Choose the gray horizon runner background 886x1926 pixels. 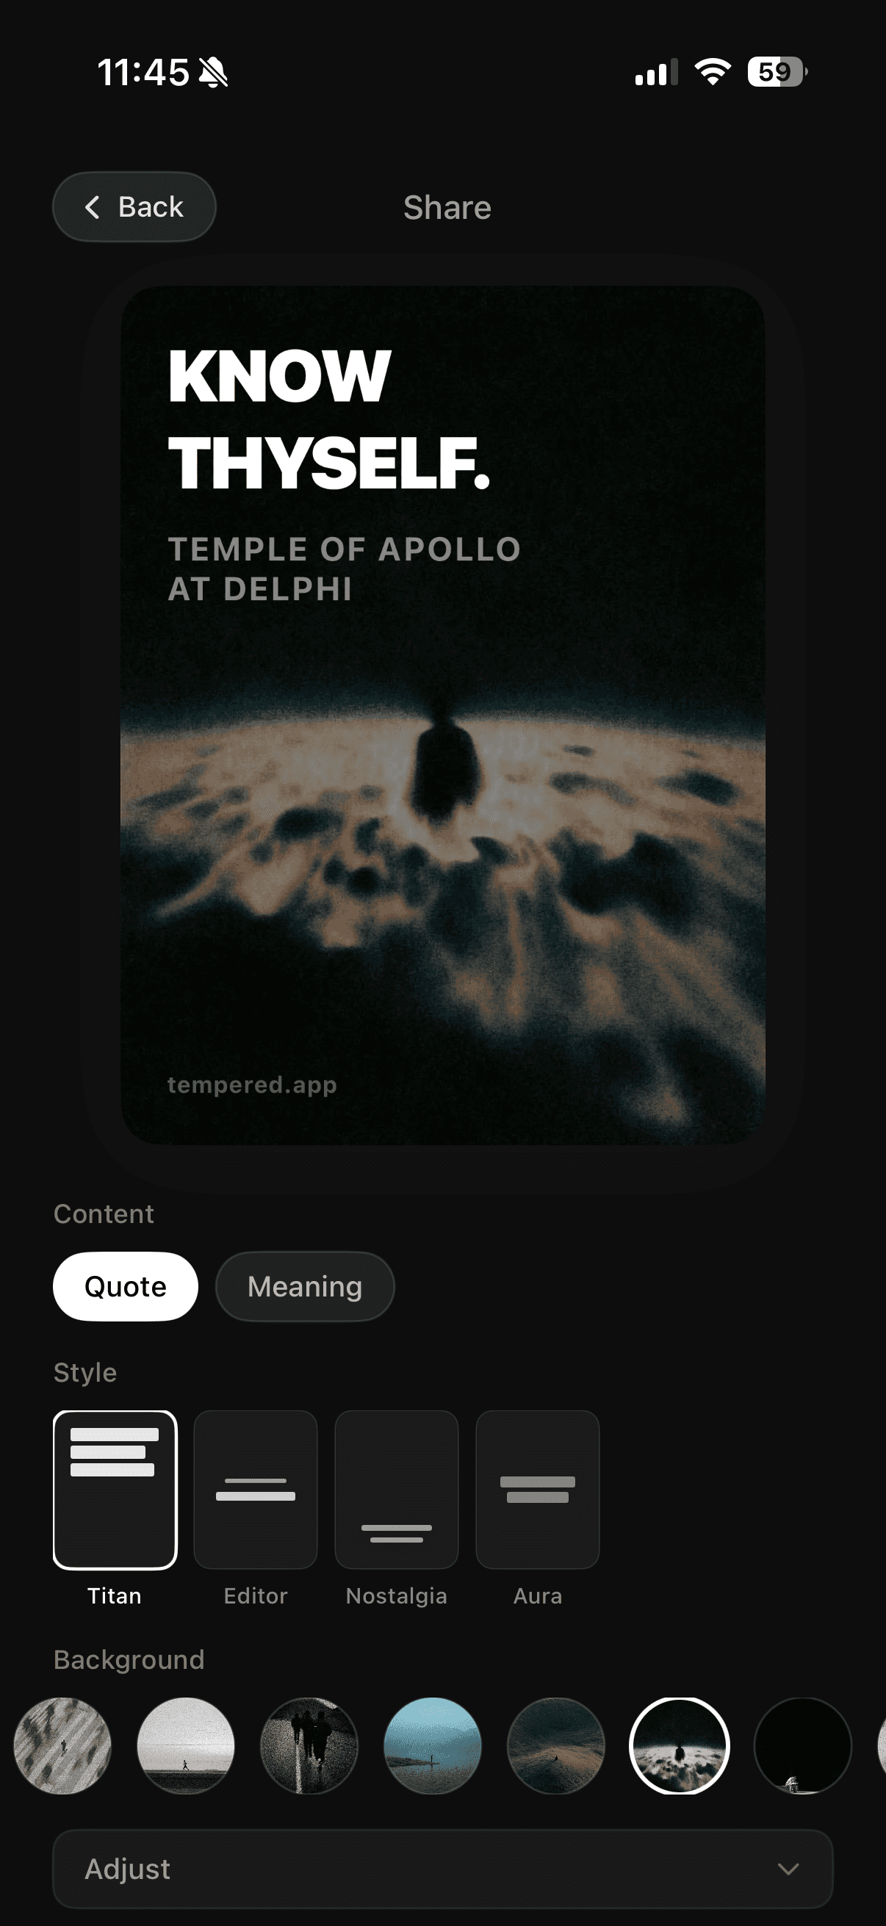click(185, 1746)
